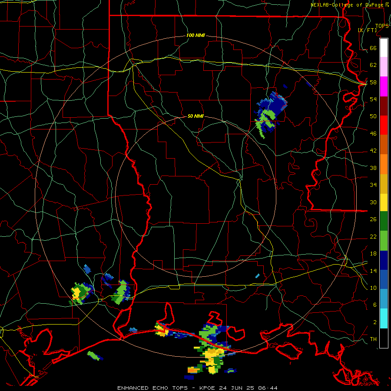Choose the navy blue legend swatch

pyautogui.click(x=384, y=260)
